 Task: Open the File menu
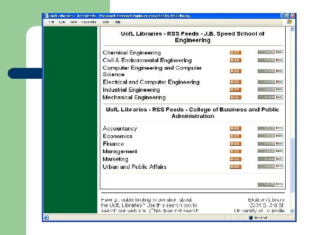point(51,22)
